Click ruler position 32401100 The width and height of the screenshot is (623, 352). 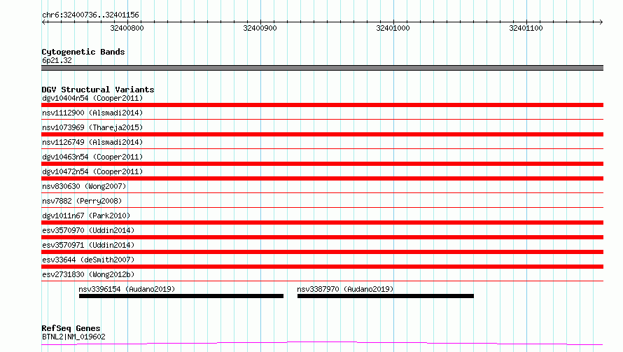[x=526, y=28]
